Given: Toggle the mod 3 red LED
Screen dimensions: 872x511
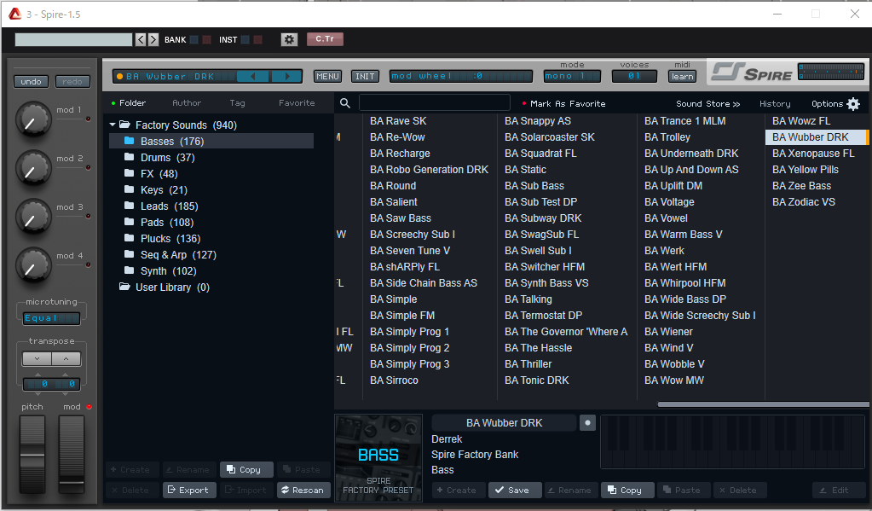Looking at the screenshot, I should [88, 216].
